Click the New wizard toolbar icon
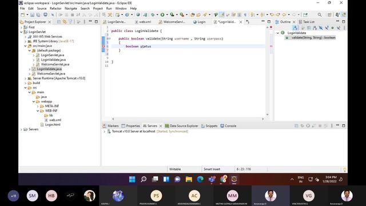 (23, 15)
